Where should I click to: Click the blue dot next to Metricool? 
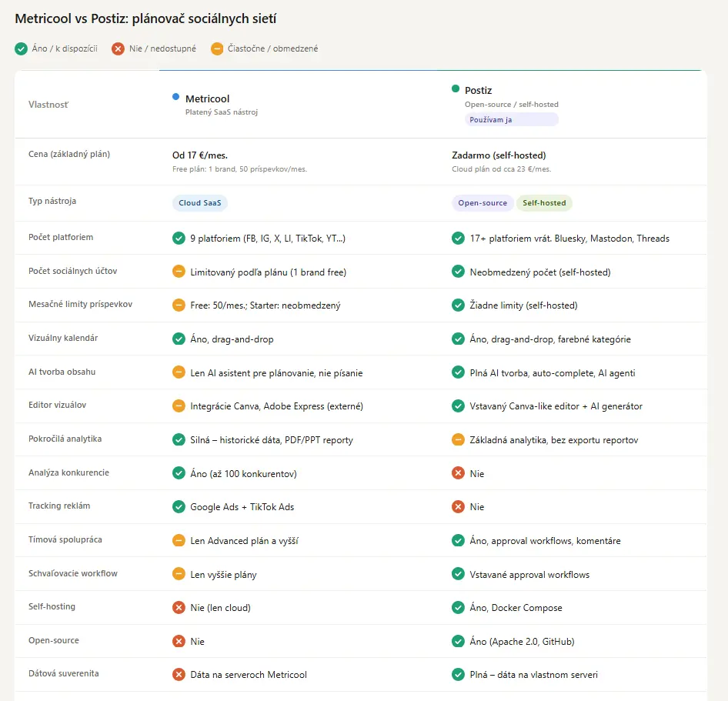[176, 97]
